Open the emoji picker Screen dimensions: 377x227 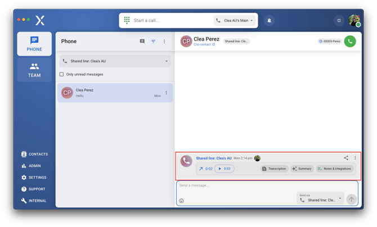[x=182, y=201]
